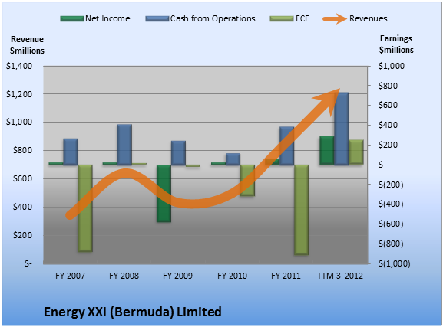Click the "$(400)" earnings axis label
The image size is (443, 327).
[x=391, y=204]
